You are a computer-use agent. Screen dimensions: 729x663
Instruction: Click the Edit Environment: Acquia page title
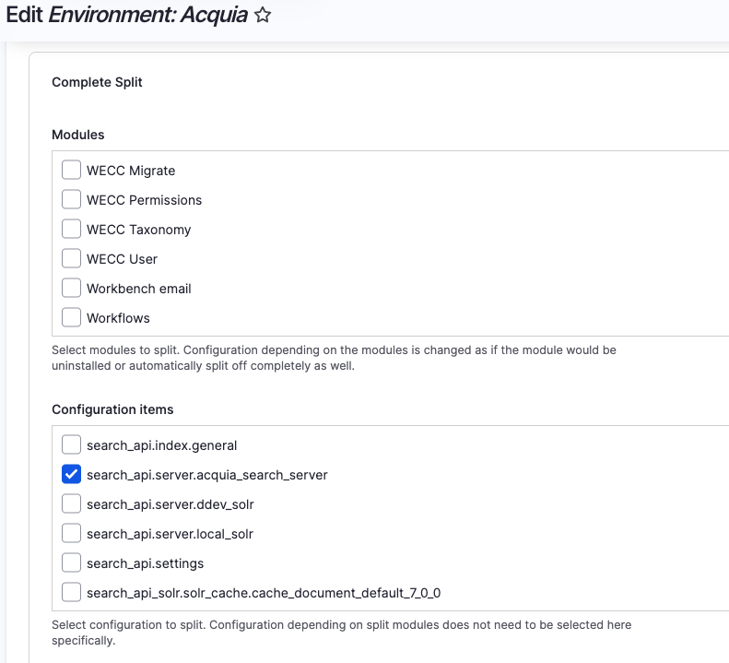point(126,16)
